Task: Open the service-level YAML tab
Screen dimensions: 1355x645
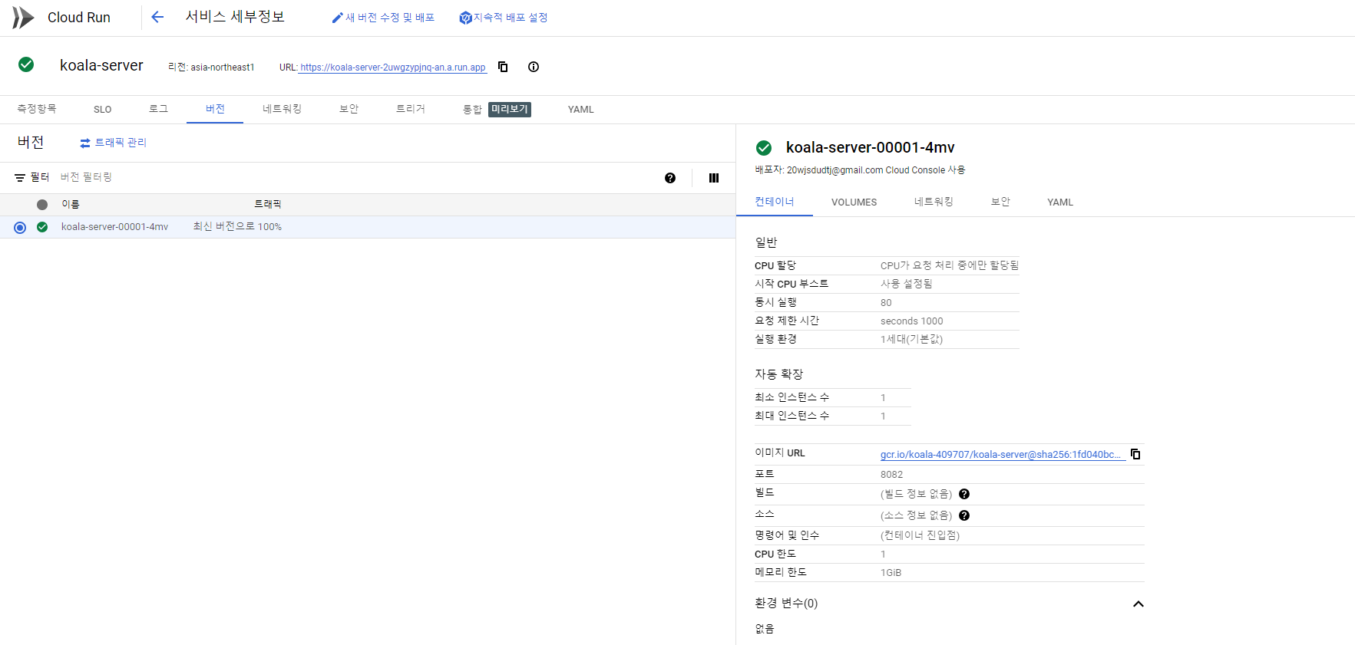Action: click(581, 109)
